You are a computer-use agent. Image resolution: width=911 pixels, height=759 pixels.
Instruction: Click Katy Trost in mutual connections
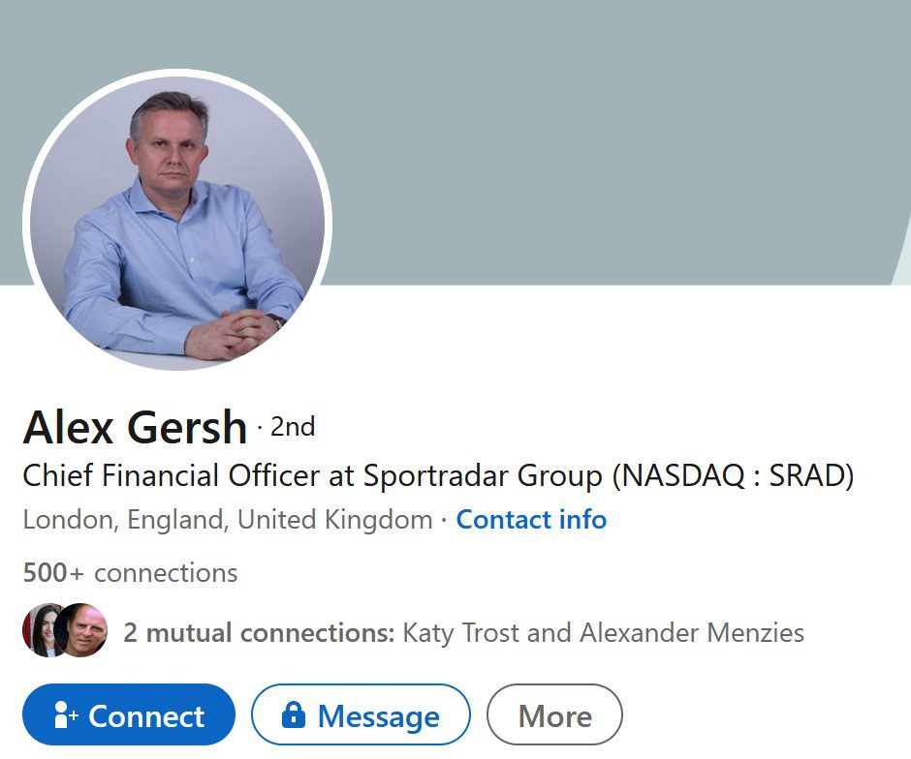coord(463,634)
